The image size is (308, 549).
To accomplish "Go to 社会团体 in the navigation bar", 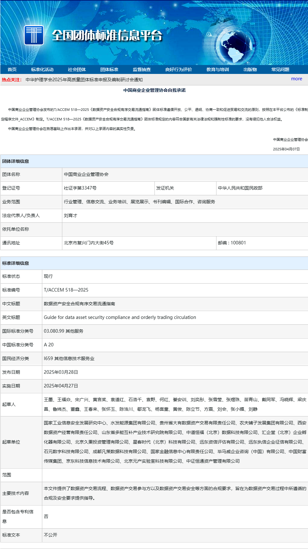I will click(77, 69).
